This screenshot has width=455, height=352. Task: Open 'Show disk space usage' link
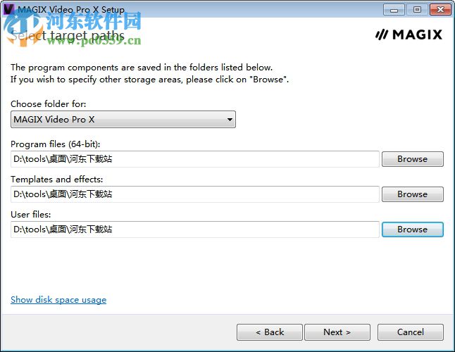click(58, 299)
